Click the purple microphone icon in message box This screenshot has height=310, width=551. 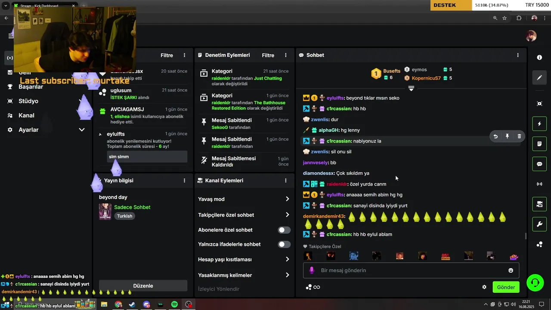tap(312, 270)
